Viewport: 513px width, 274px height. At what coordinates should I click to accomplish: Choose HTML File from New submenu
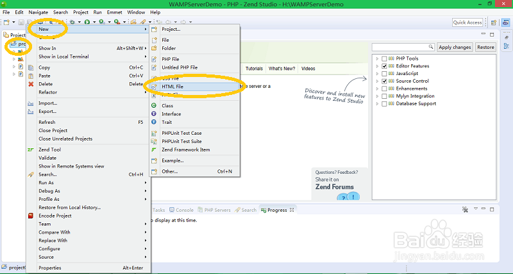click(195, 87)
